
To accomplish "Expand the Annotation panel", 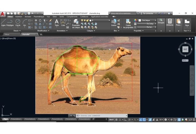I will point(62,31).
